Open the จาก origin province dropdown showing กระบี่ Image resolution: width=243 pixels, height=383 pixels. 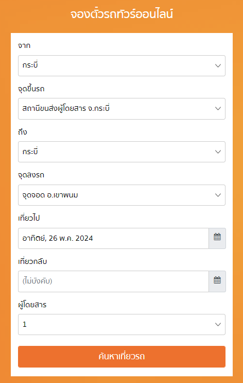tap(121, 65)
